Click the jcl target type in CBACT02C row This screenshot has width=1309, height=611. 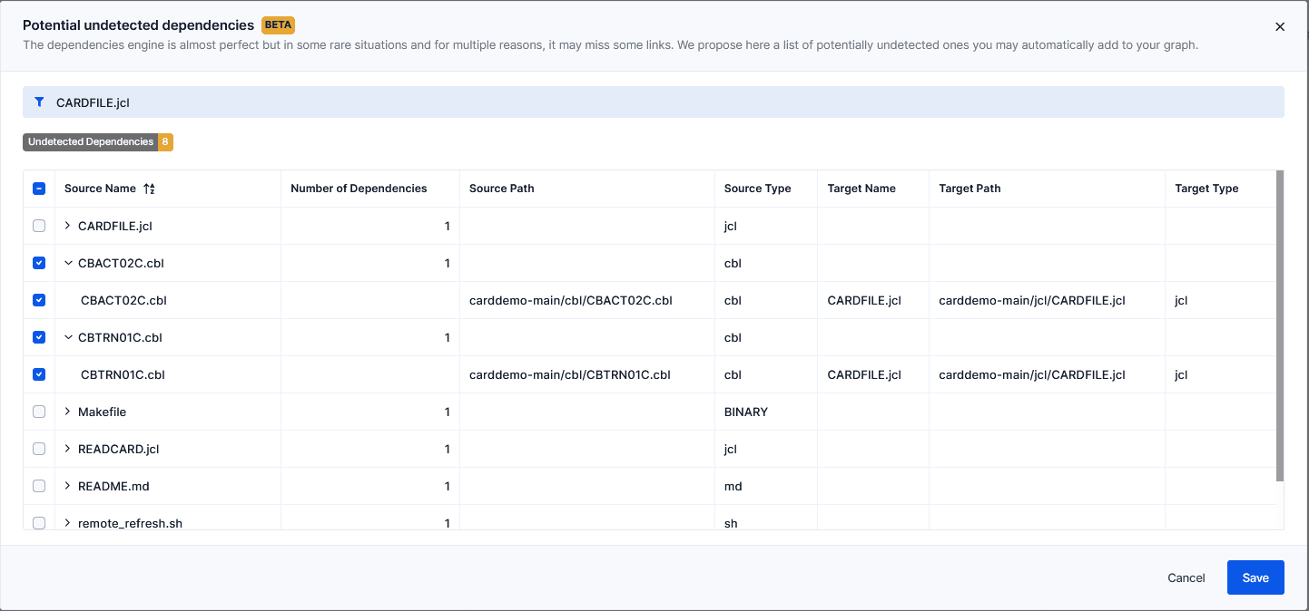(1181, 300)
